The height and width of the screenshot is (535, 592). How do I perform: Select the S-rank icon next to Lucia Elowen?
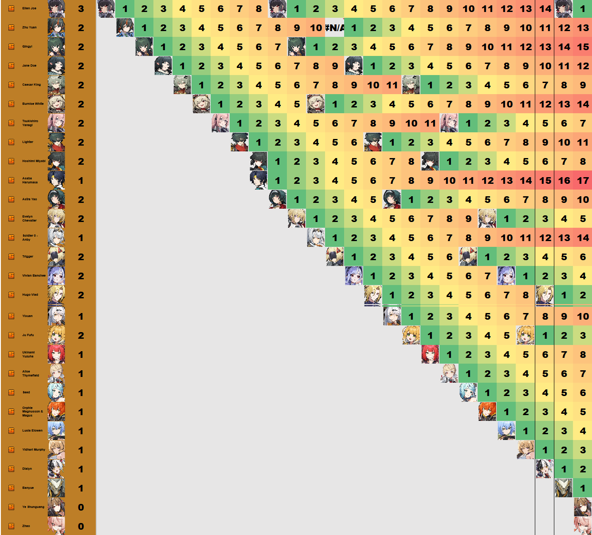pyautogui.click(x=12, y=431)
